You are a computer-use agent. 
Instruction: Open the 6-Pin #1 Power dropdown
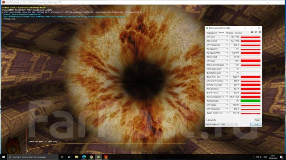click(x=227, y=93)
